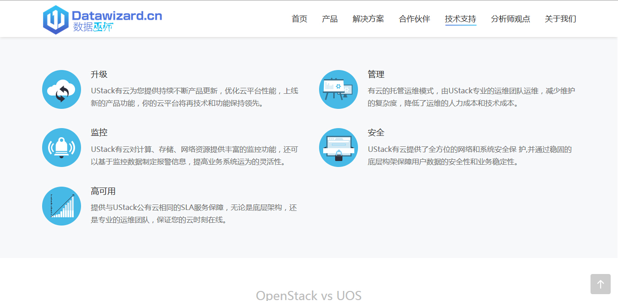
Task: Click the bar chart high availability icon
Action: [x=61, y=206]
